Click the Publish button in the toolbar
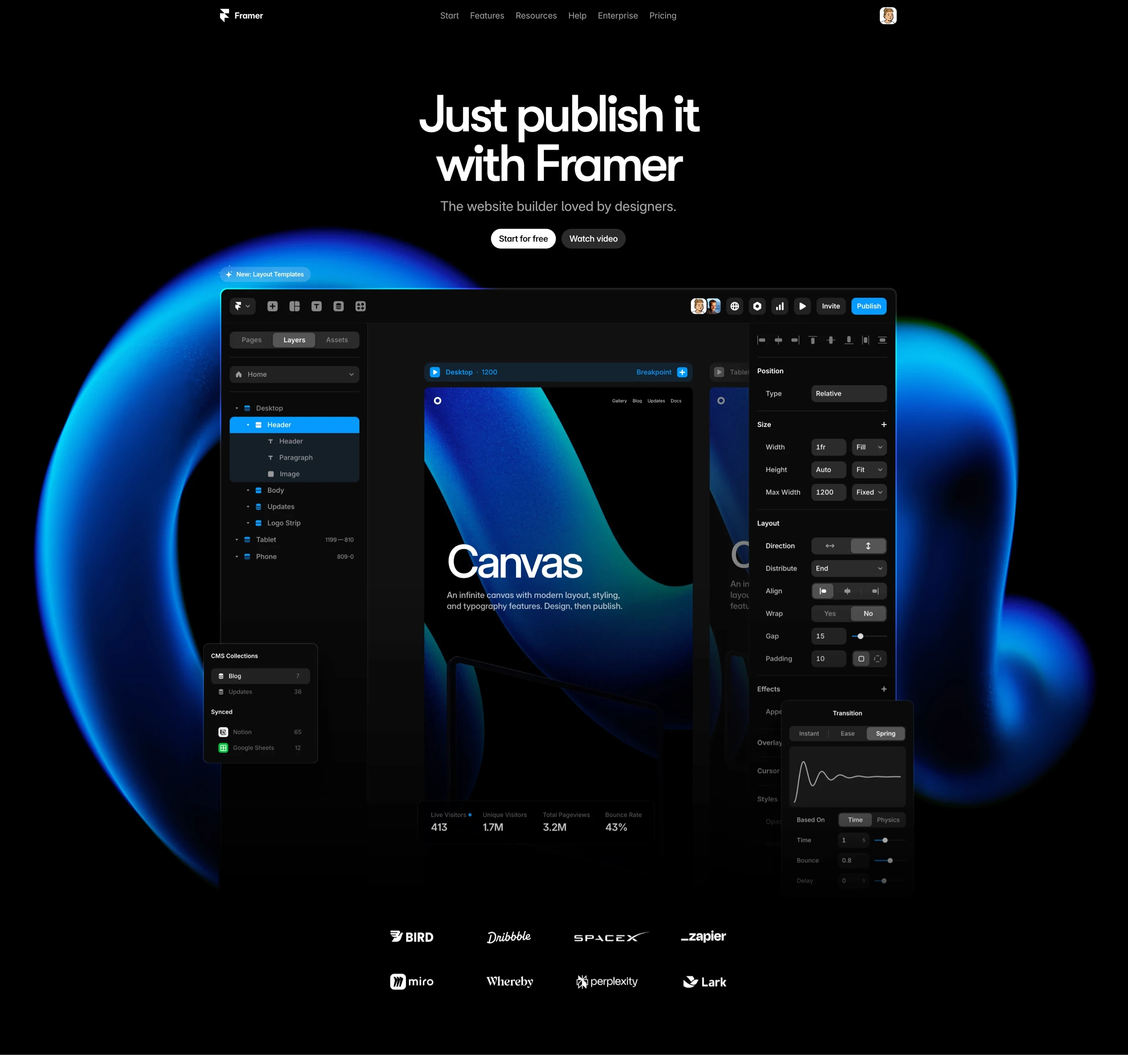 [x=867, y=305]
